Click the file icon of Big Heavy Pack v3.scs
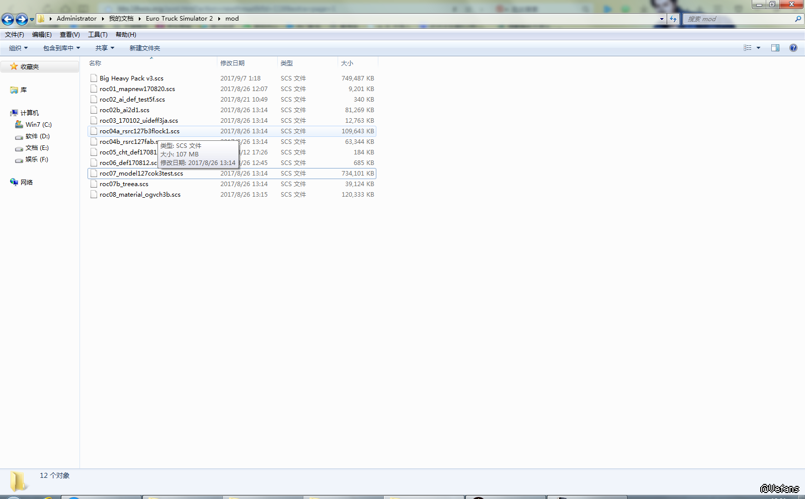Image resolution: width=805 pixels, height=499 pixels. coord(94,78)
